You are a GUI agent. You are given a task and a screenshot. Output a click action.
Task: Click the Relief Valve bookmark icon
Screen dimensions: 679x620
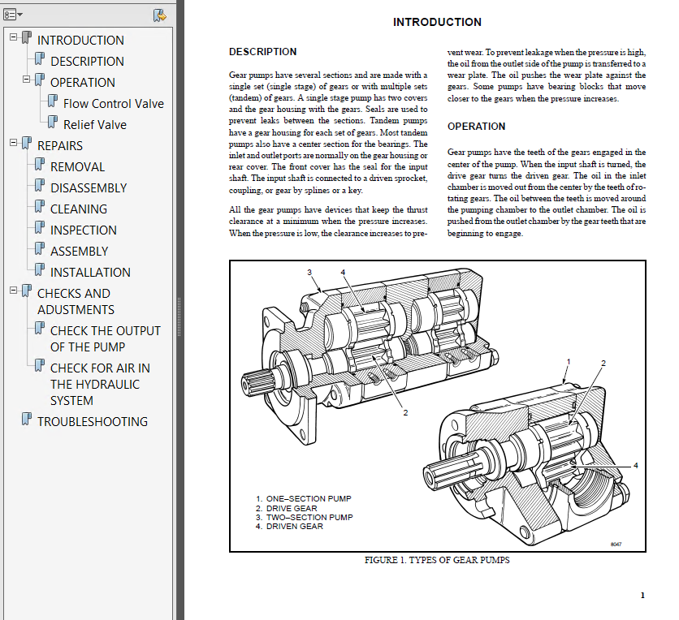53,122
